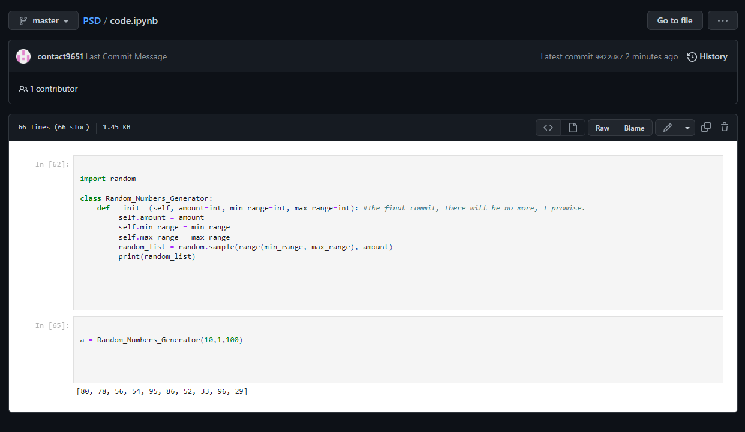Click the Go to file button
The height and width of the screenshot is (432, 745).
(674, 20)
